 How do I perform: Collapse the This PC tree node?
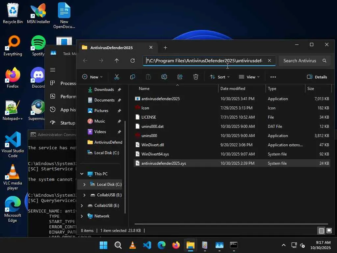(82, 174)
